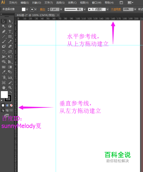Select the Blend tool
143x172 pixels.
10,72
